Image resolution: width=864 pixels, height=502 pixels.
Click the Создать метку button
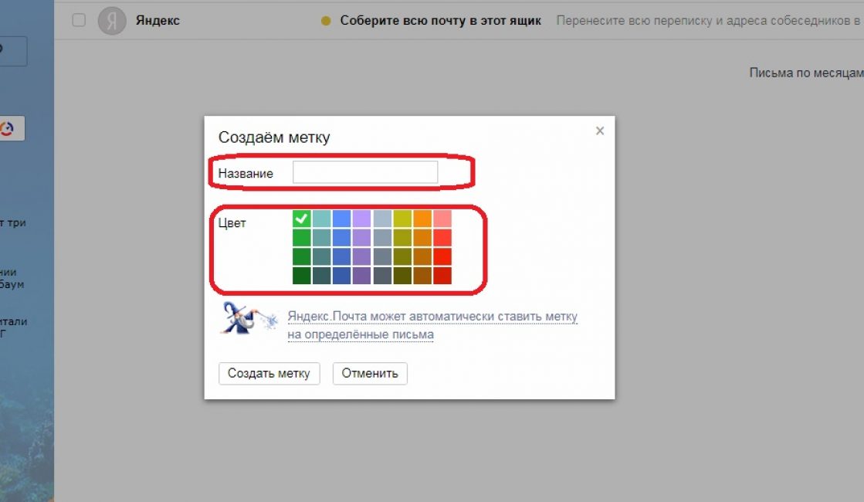tap(269, 373)
